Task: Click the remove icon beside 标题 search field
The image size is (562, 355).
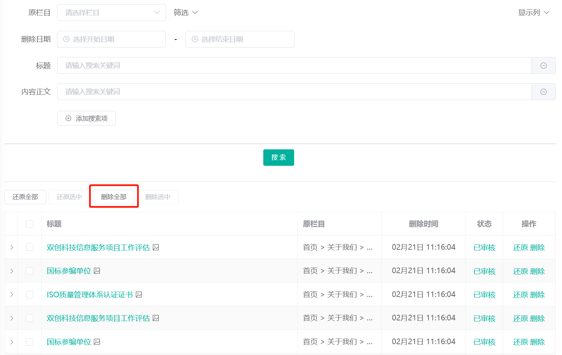Action: click(543, 66)
